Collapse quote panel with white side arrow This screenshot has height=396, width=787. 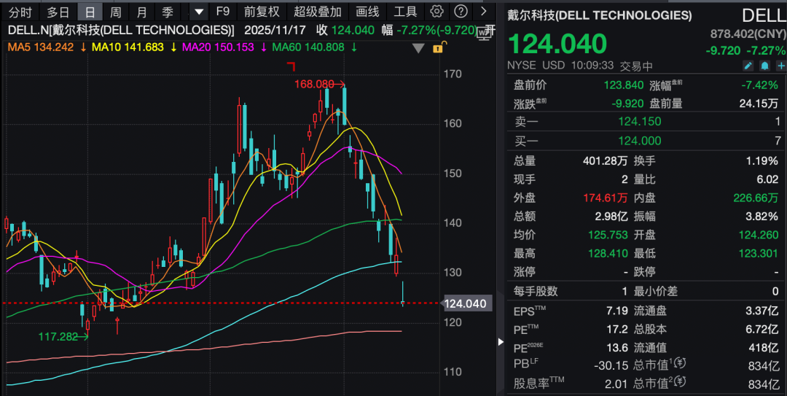click(501, 342)
